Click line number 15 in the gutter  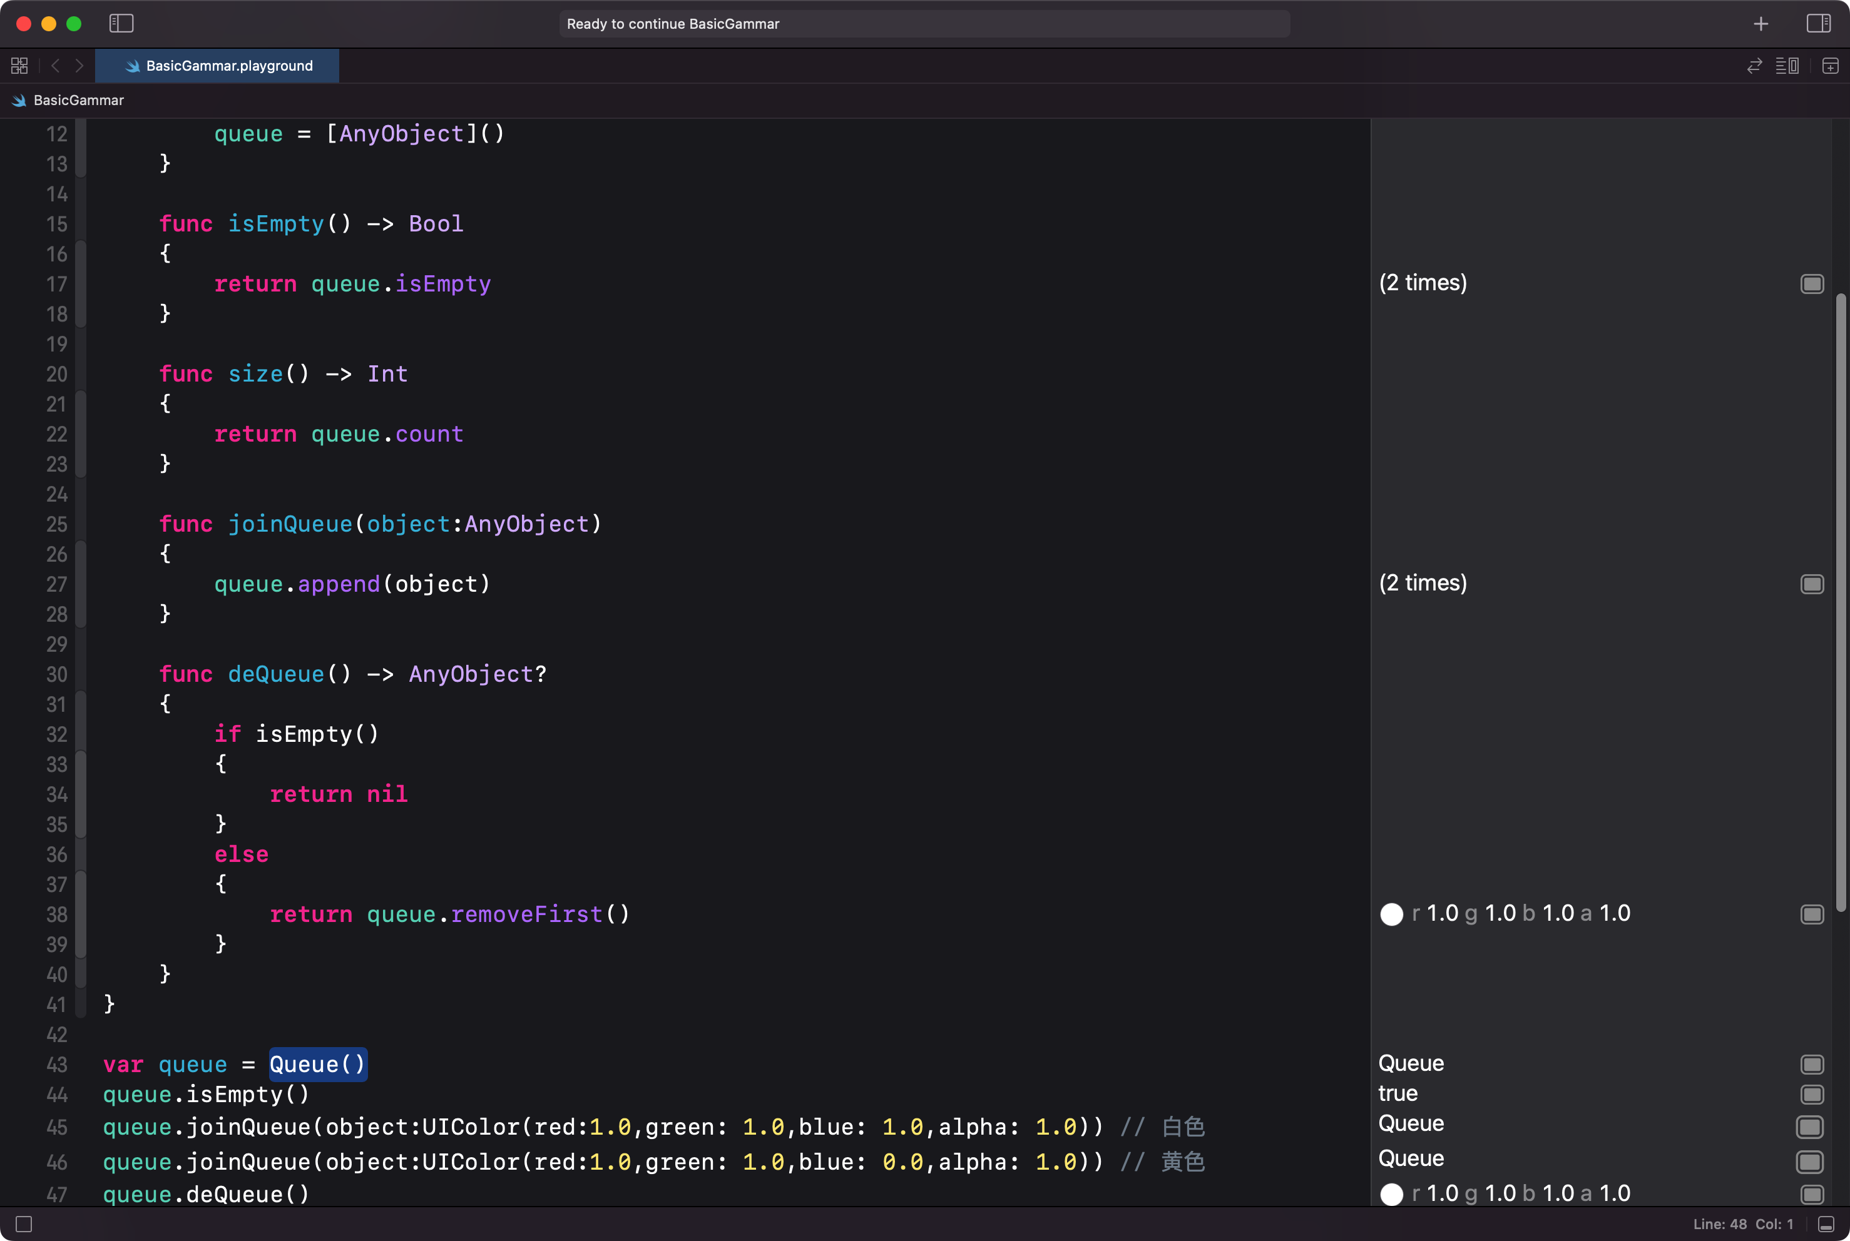(56, 224)
